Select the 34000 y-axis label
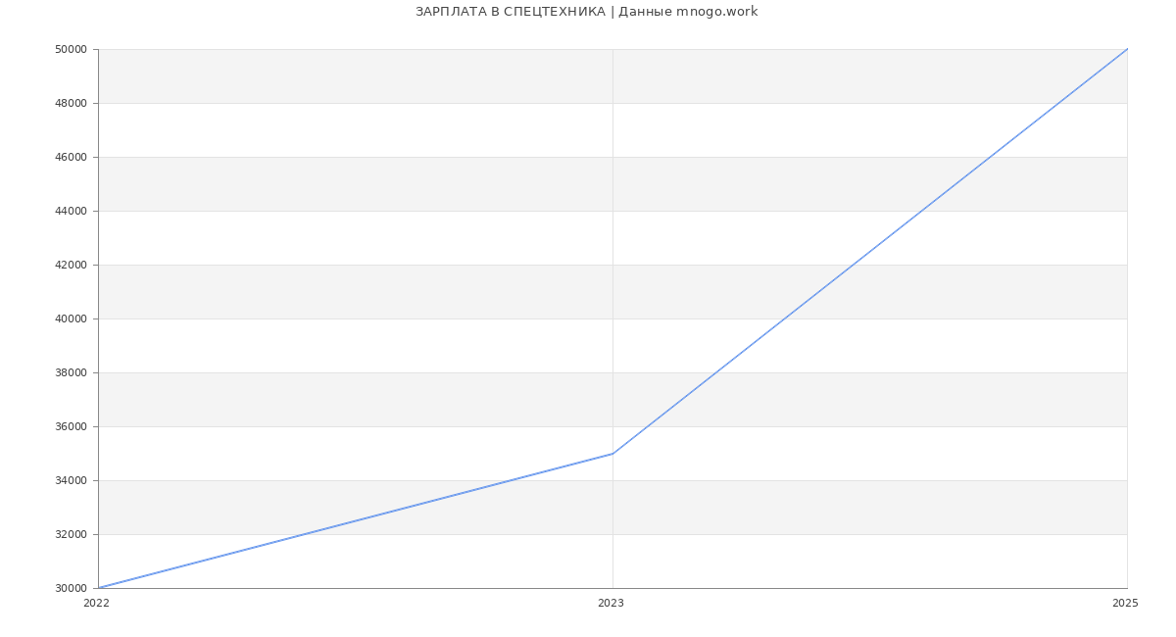This screenshot has width=1176, height=637. click(72, 480)
